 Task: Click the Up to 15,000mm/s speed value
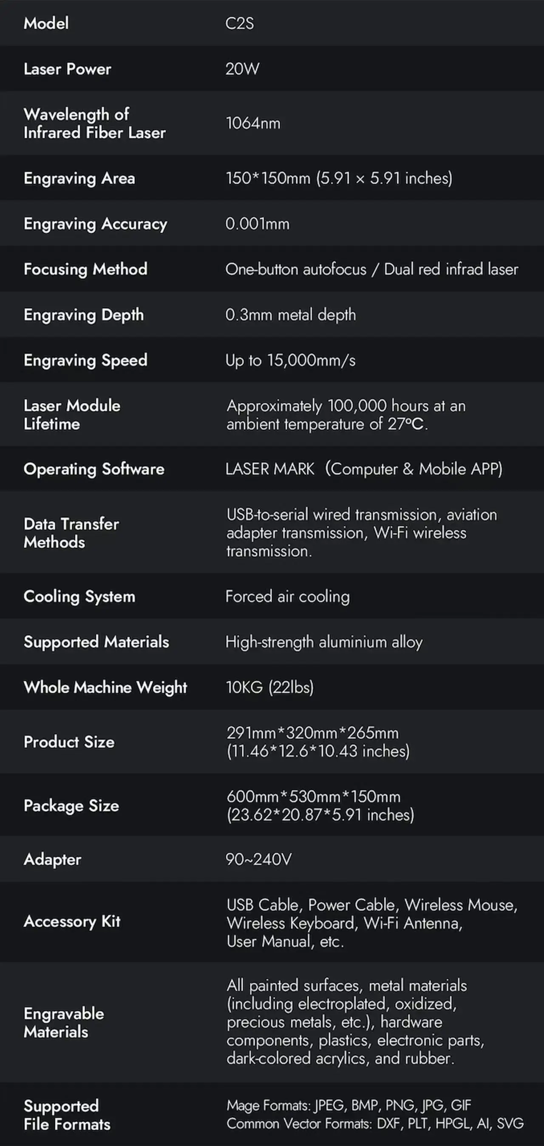coord(290,360)
